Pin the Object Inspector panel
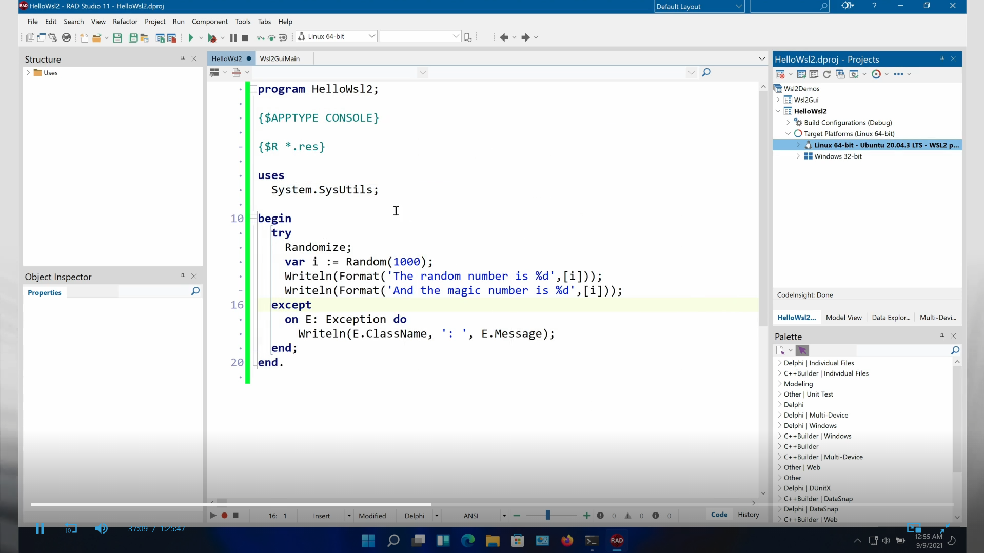 point(183,276)
